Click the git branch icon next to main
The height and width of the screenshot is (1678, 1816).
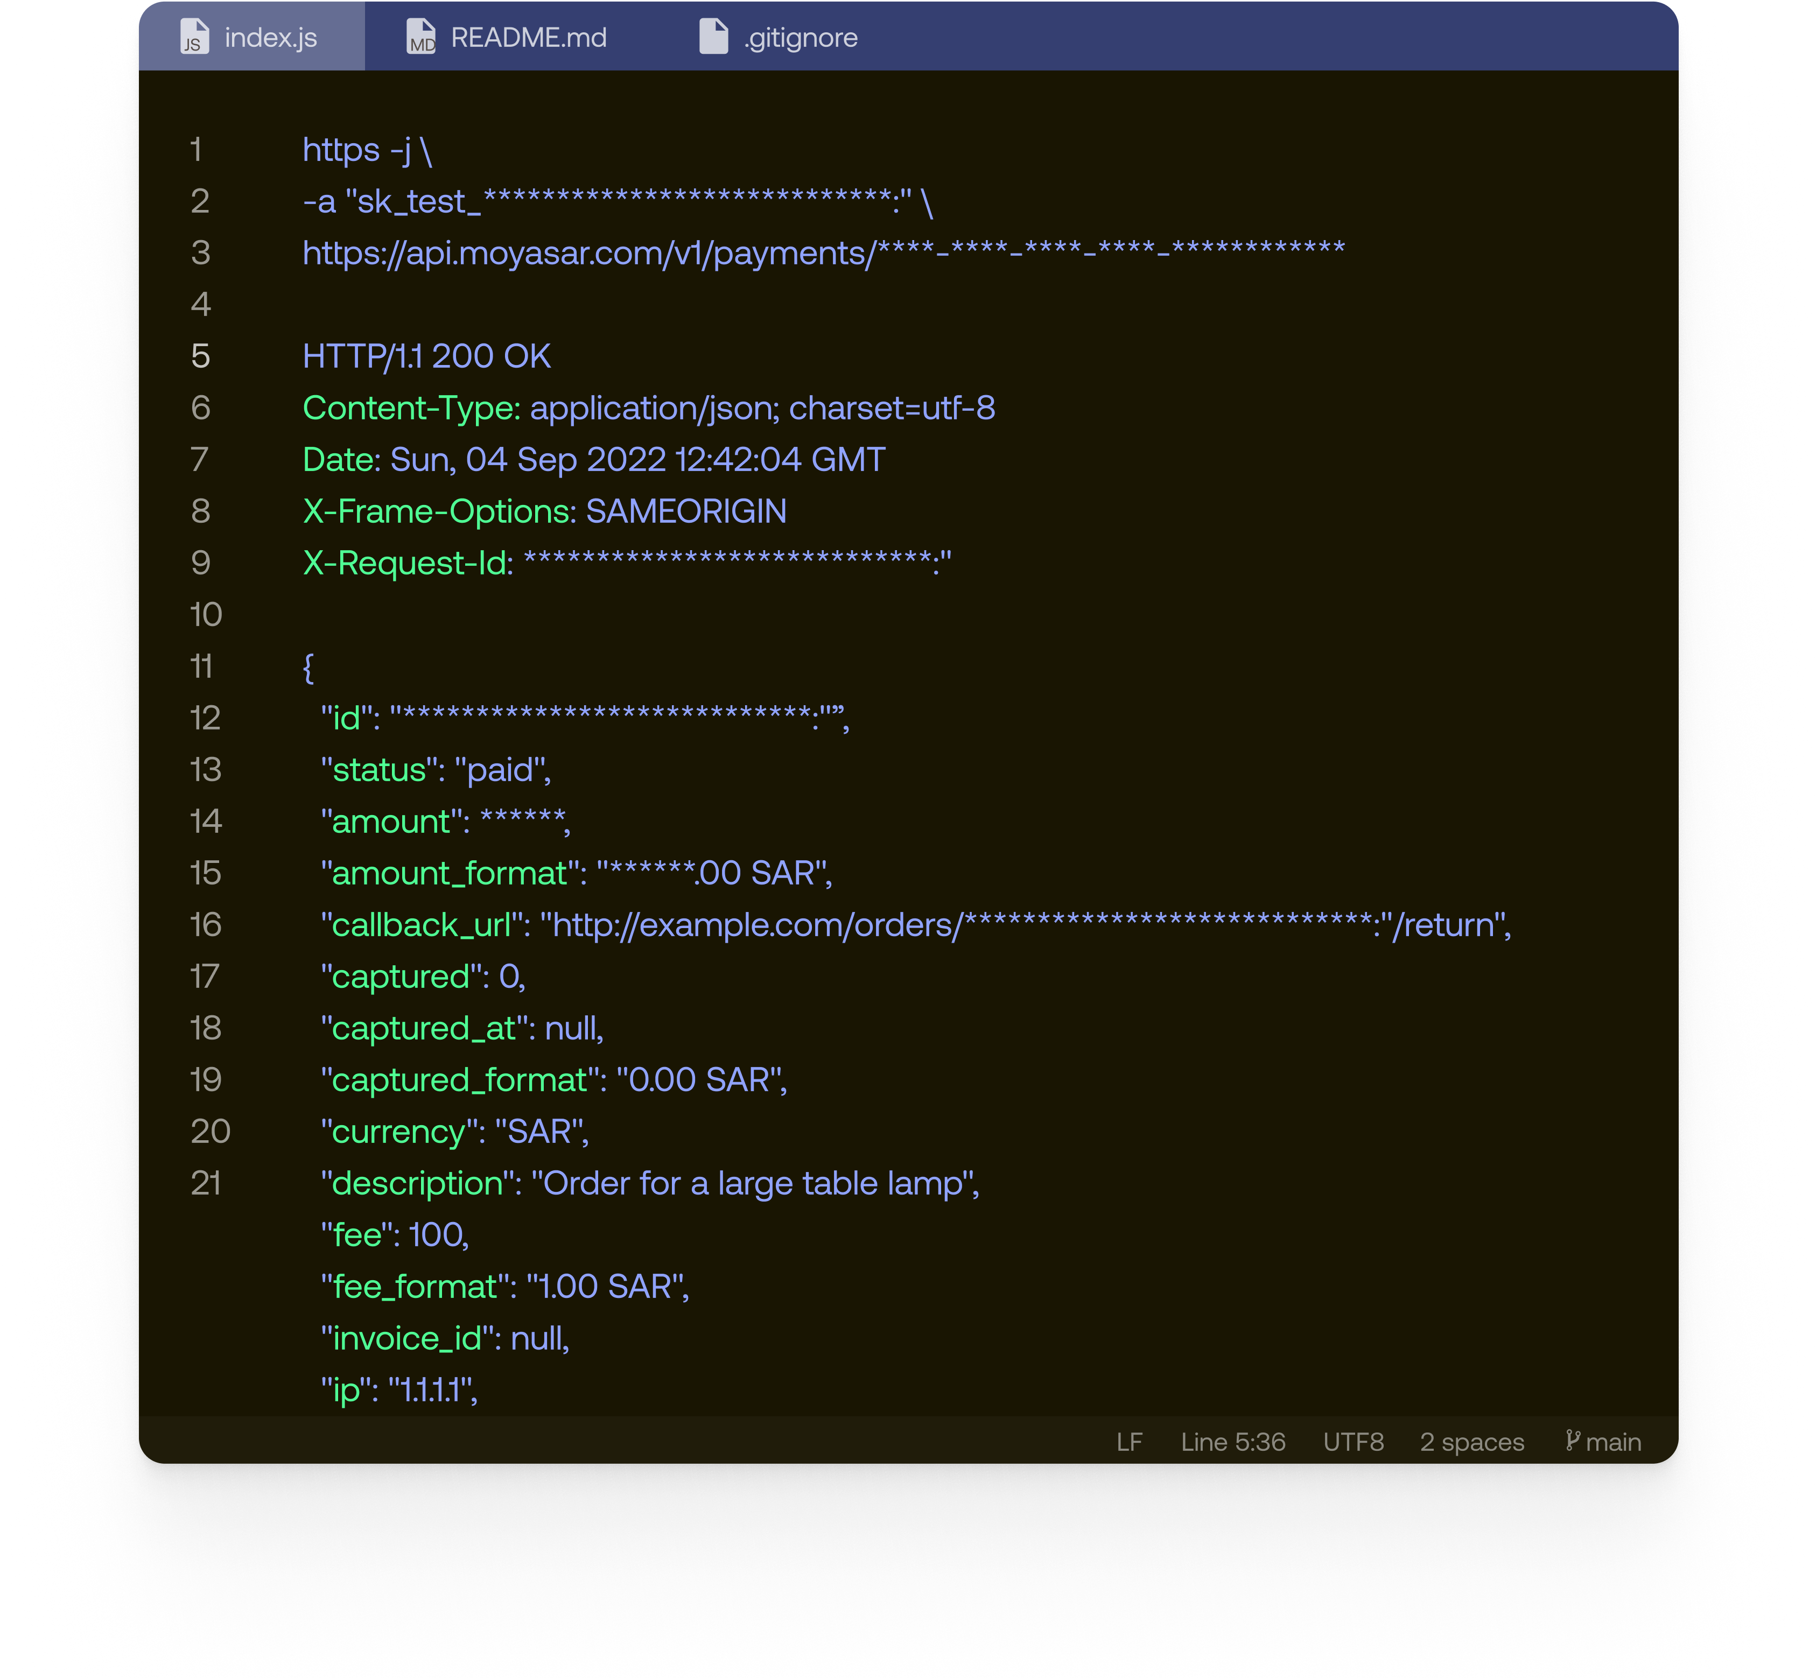coord(1573,1441)
